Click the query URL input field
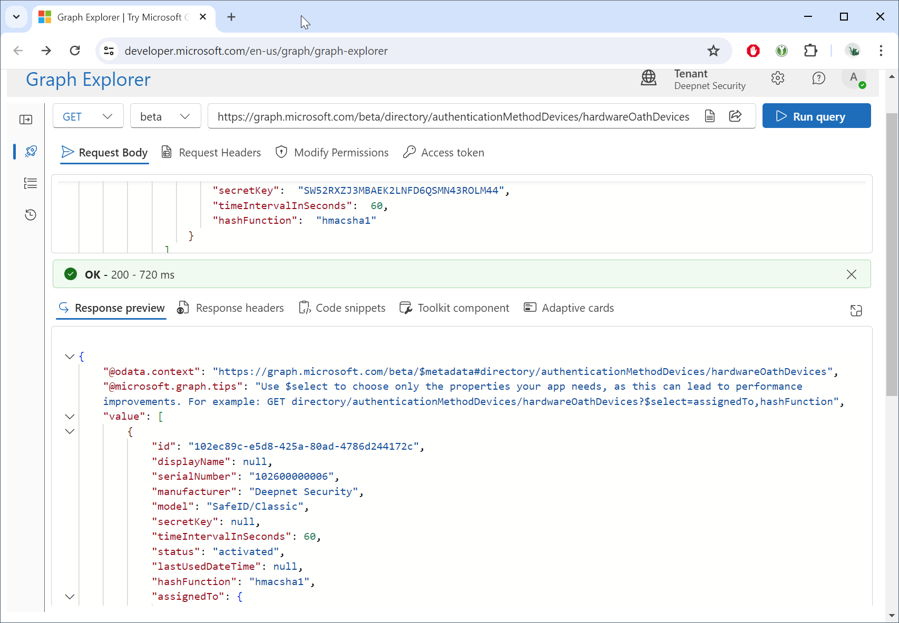This screenshot has height=623, width=899. pyautogui.click(x=453, y=116)
